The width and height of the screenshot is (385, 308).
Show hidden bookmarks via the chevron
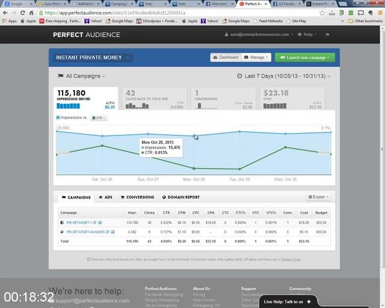click(342, 21)
